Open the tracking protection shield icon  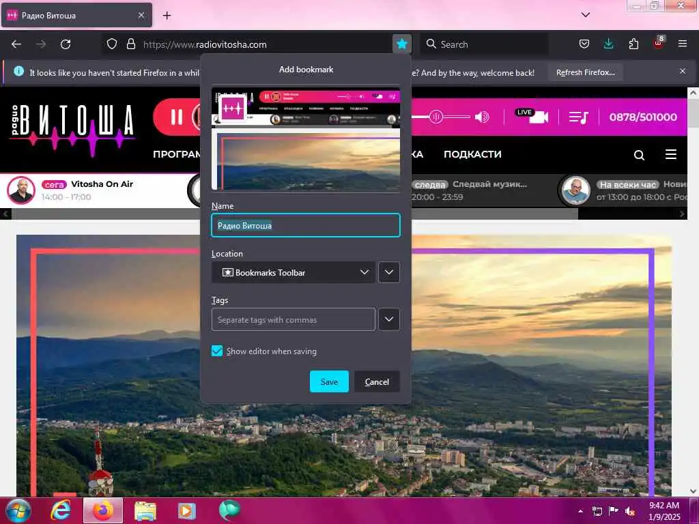[x=112, y=44]
